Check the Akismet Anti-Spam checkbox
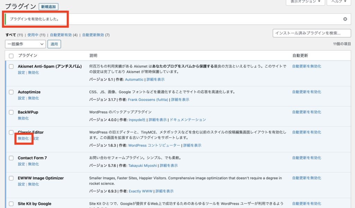Image resolution: width=355 pixels, height=208 pixels. pos(11,67)
